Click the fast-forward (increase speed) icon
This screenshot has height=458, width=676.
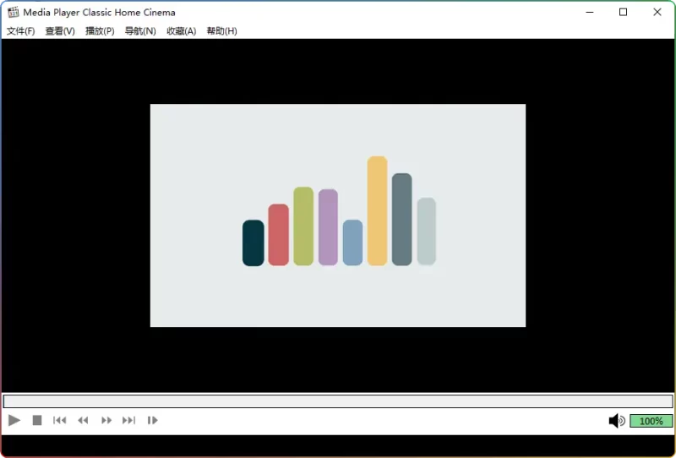click(x=106, y=420)
